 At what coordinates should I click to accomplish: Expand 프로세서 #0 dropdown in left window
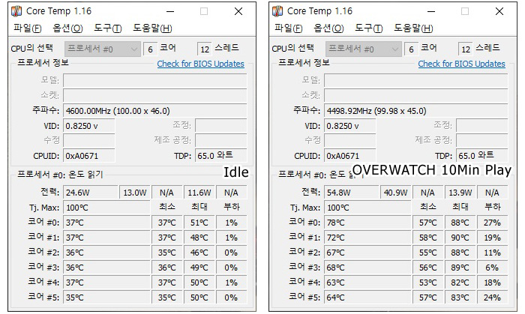(x=103, y=49)
